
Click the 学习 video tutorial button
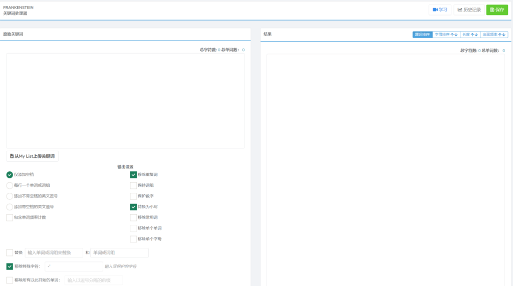pyautogui.click(x=440, y=10)
